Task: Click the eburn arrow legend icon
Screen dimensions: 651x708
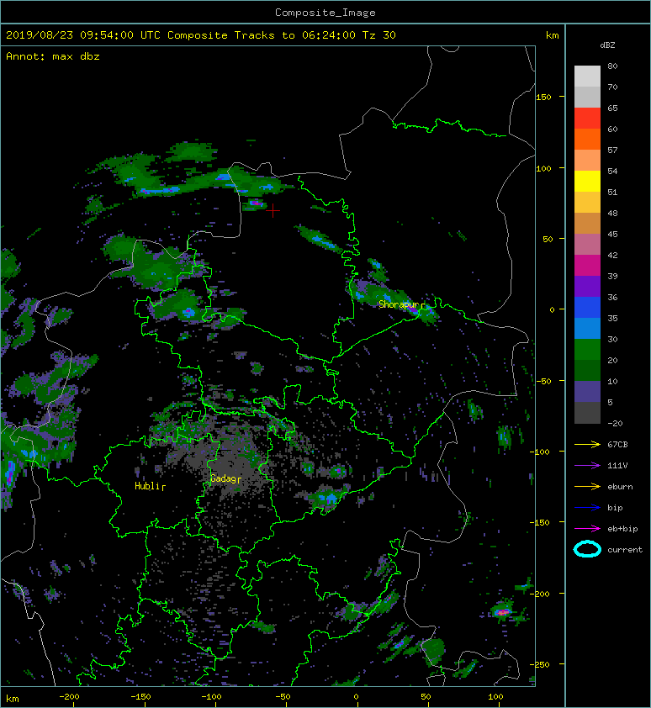Action: [587, 487]
